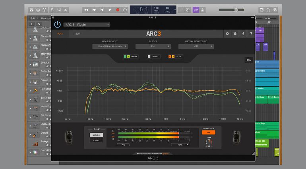
Task: Adjust the master volume slider
Action: 236,10
